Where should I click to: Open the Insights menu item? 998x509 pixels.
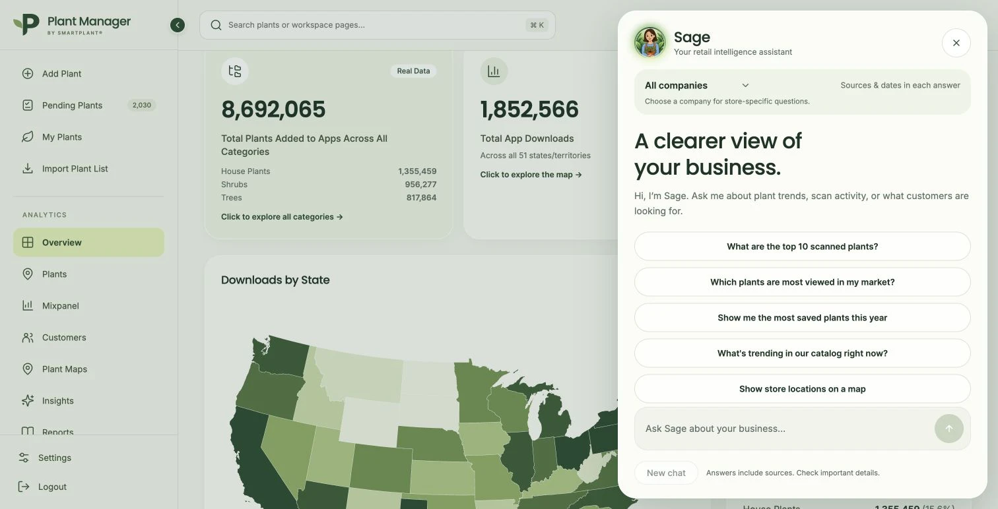point(88,401)
